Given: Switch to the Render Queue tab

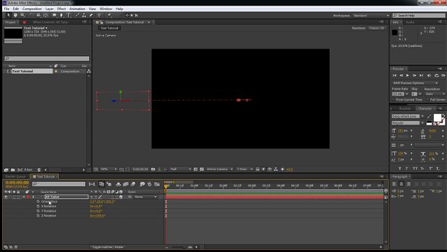Looking at the screenshot, I should [x=15, y=176].
